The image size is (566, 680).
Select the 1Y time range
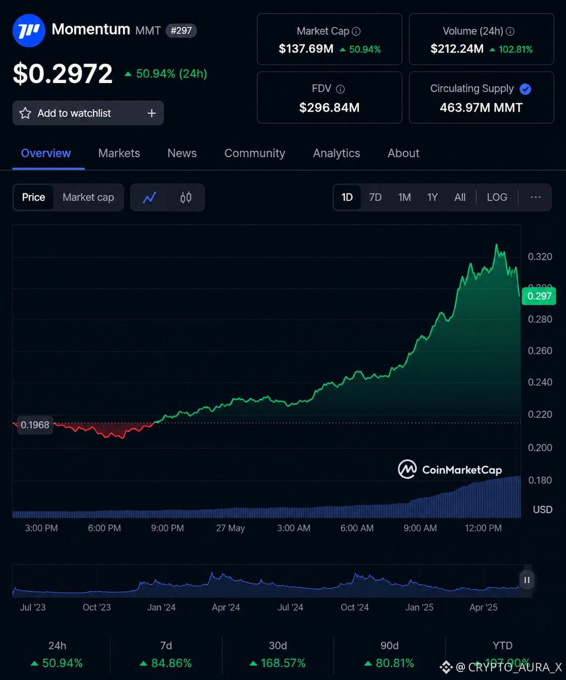[433, 197]
